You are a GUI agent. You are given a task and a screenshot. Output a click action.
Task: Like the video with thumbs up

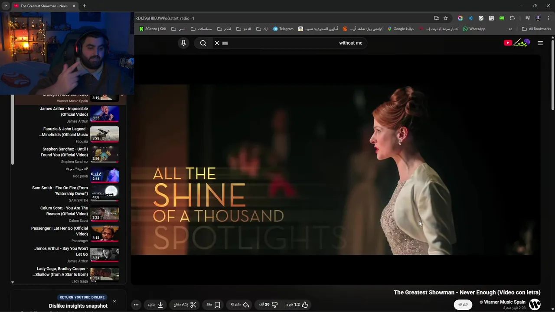coord(297,305)
